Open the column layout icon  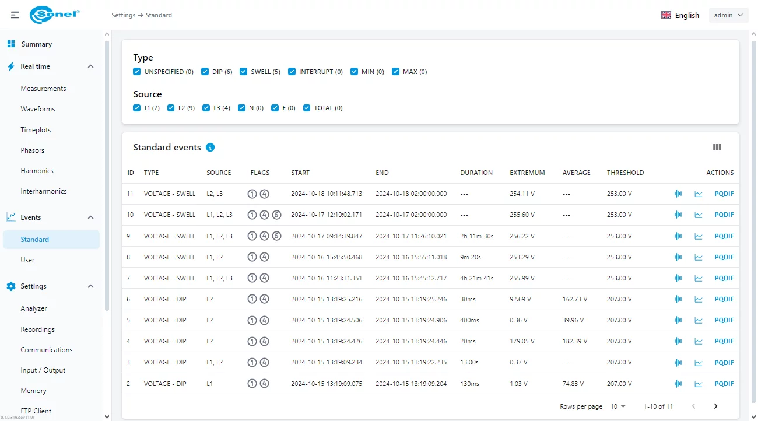point(717,148)
